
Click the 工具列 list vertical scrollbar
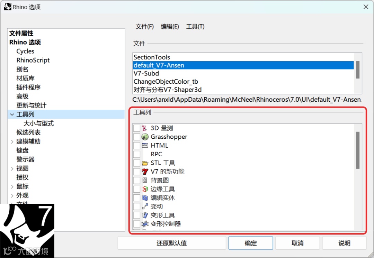tap(358, 150)
